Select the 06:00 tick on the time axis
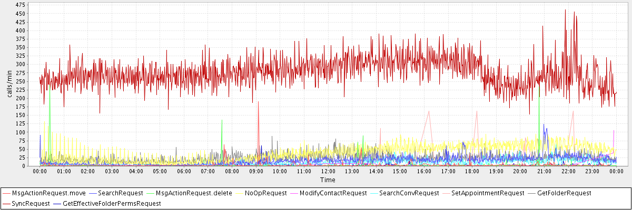This screenshot has width=632, height=210. point(184,171)
